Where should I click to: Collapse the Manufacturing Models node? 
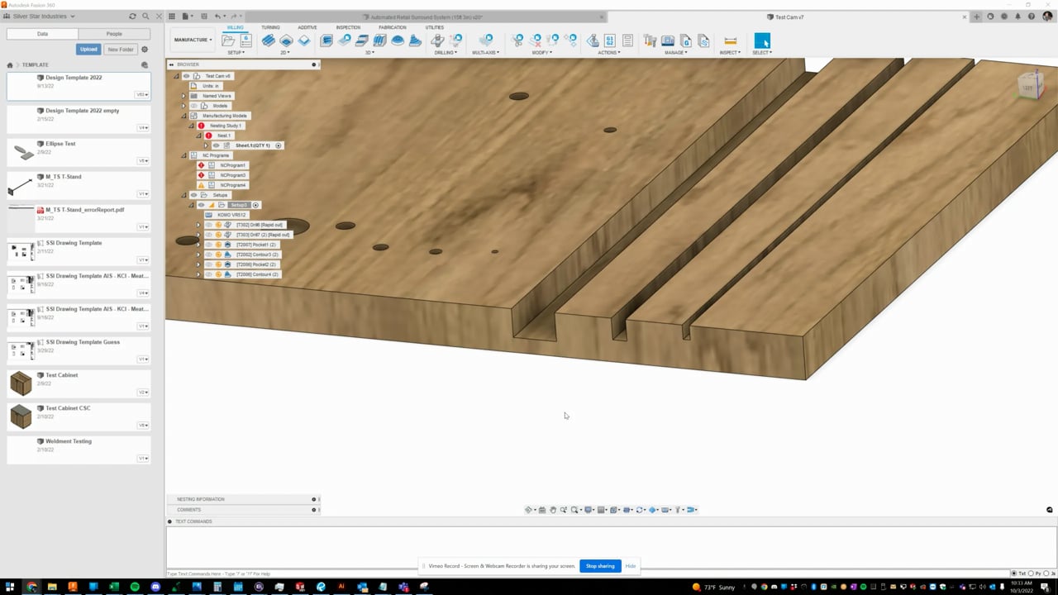click(183, 116)
